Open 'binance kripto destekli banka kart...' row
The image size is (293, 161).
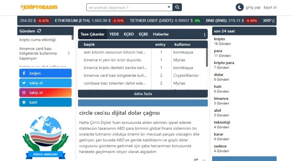115,68
